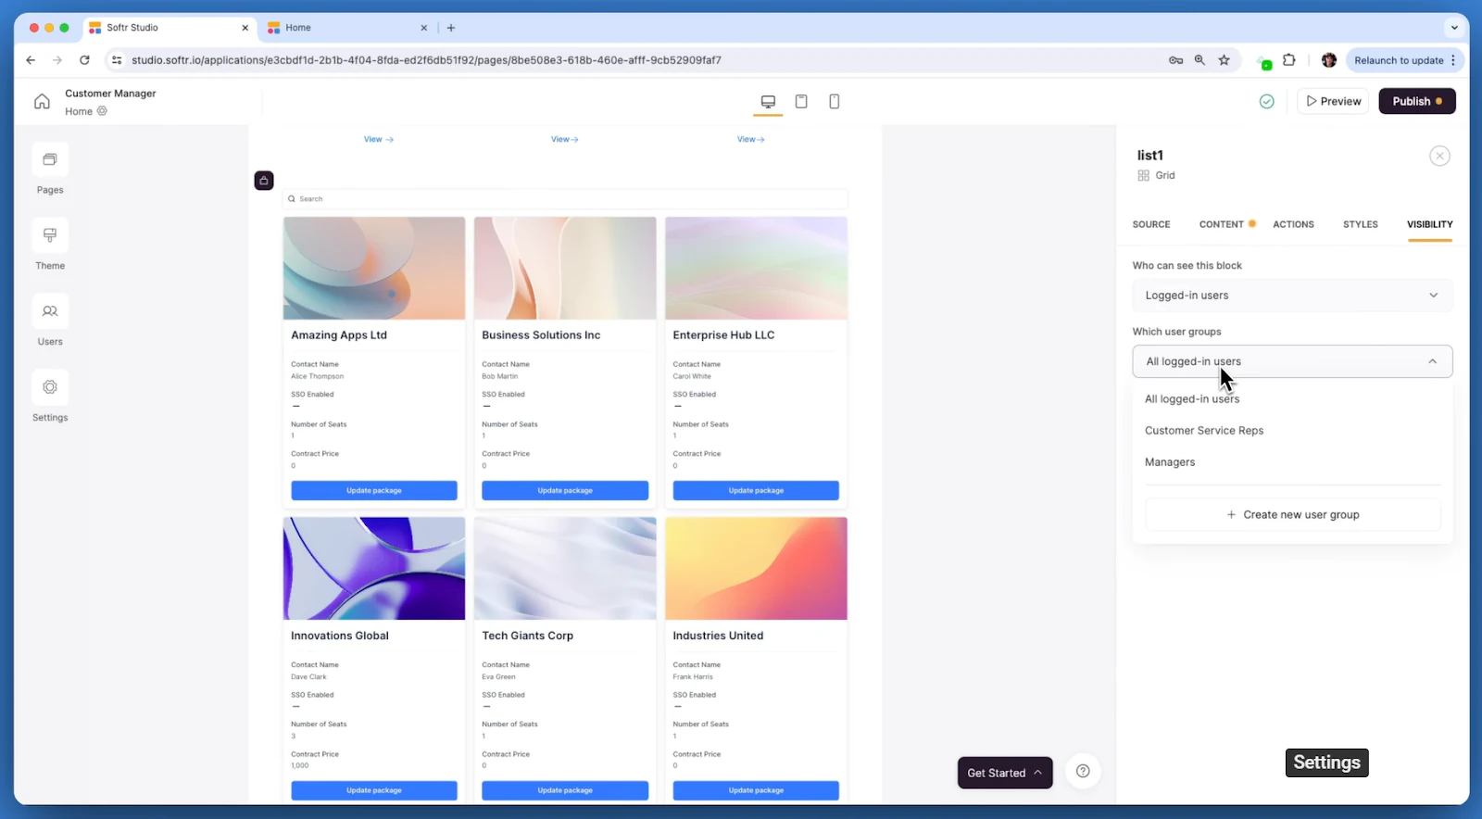Go to the home dashboard icon
This screenshot has height=819, width=1482.
(x=42, y=102)
